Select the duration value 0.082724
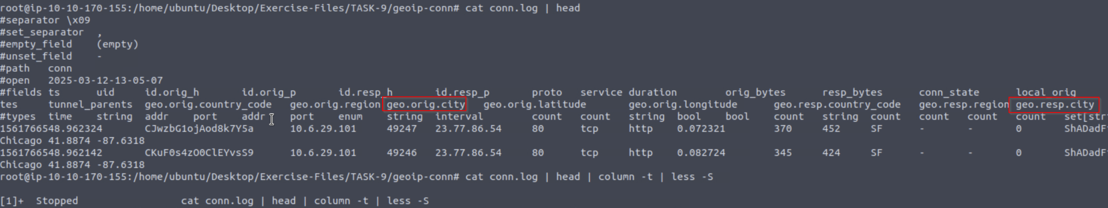Viewport: 1108px width, 208px height. point(701,153)
